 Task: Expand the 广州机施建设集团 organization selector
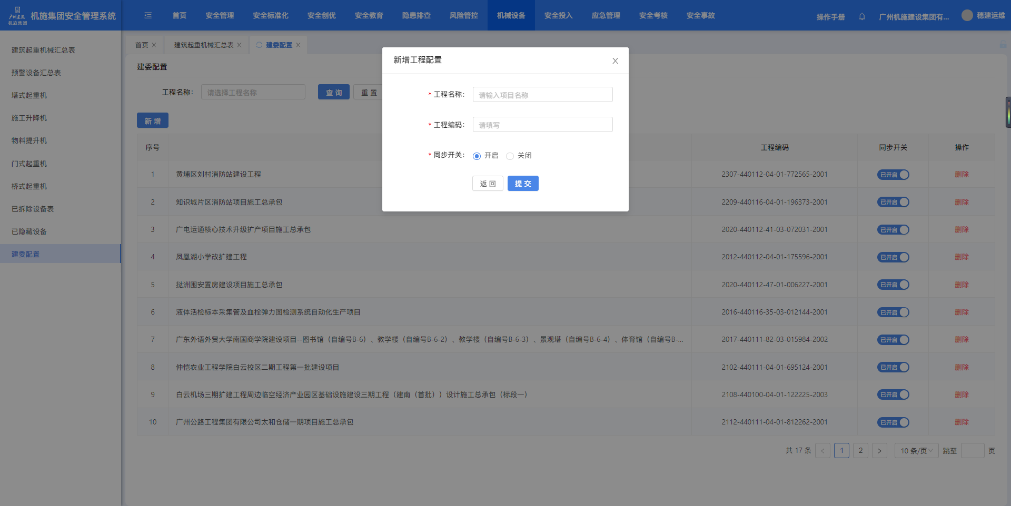[914, 17]
